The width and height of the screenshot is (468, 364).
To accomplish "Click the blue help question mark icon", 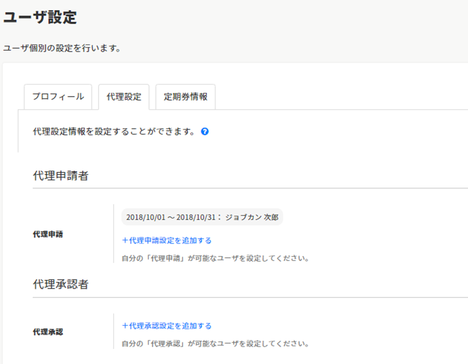I will click(205, 131).
